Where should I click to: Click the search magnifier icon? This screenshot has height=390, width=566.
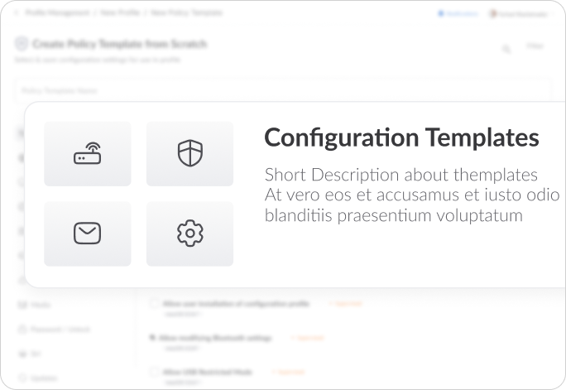[x=506, y=49]
